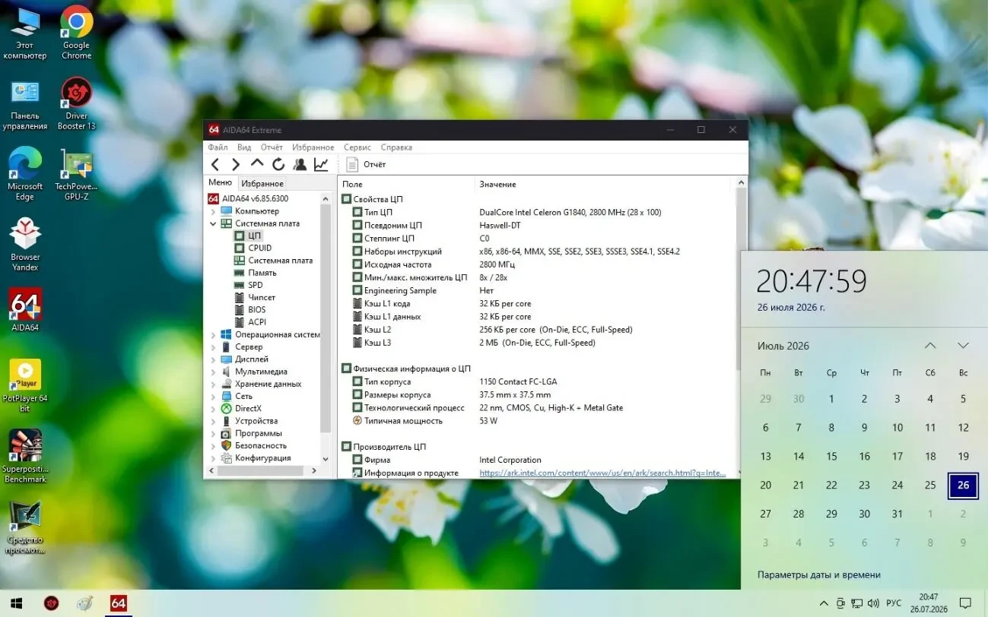988x617 pixels.
Task: Switch to the Избранное tab in sidebar
Action: [x=262, y=183]
